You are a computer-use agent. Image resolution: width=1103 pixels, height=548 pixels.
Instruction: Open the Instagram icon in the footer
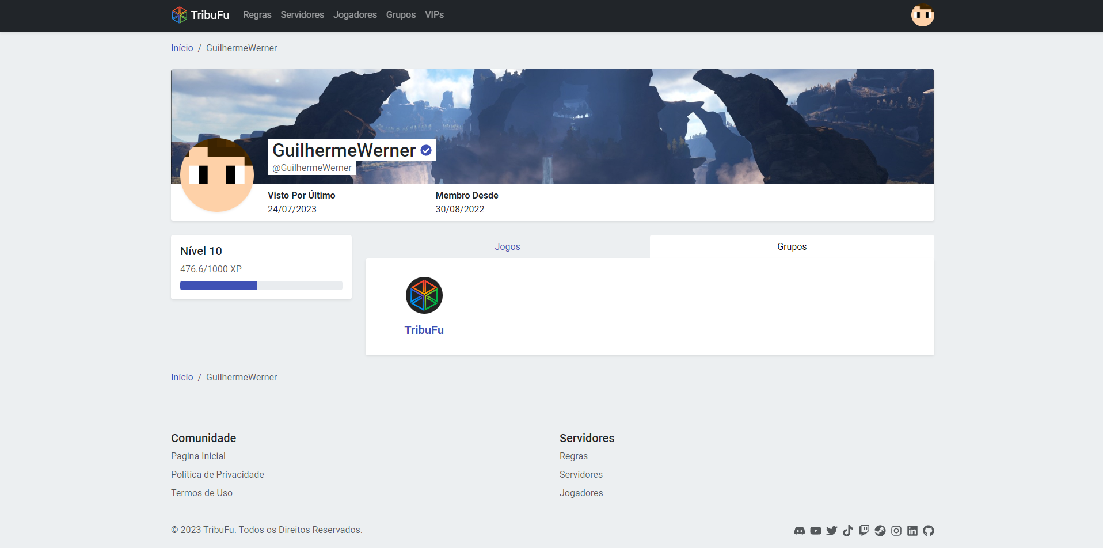[x=896, y=531]
